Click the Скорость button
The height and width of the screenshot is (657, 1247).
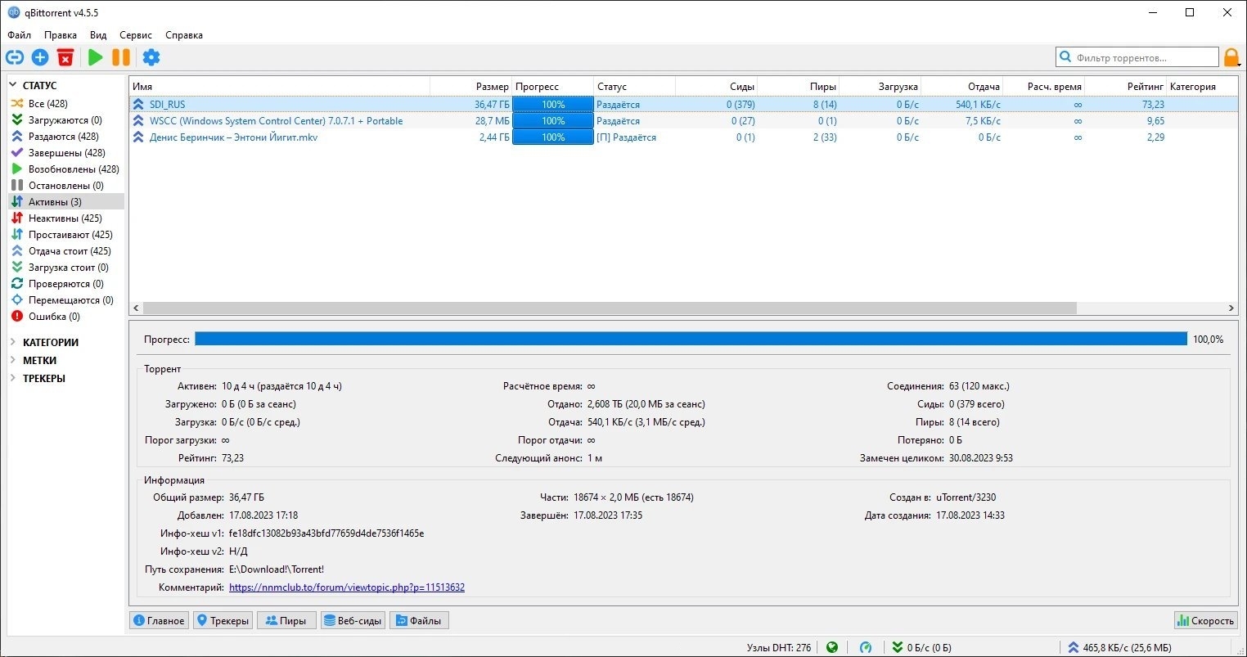point(1206,621)
